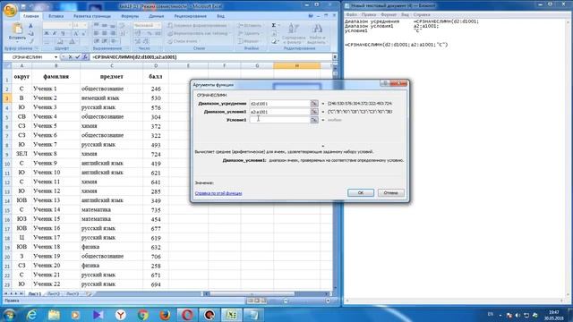Toggle italic formatting in the Font group
Image resolution: width=573 pixels, height=322 pixels.
click(x=55, y=33)
